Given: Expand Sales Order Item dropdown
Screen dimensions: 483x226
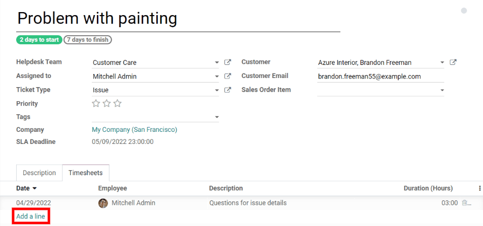Looking at the screenshot, I should click(442, 90).
